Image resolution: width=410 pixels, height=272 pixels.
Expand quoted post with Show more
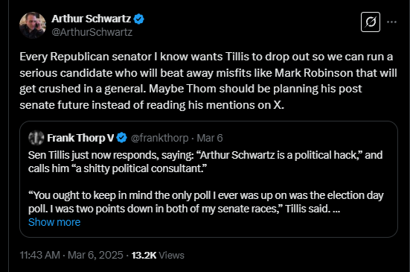(x=54, y=222)
